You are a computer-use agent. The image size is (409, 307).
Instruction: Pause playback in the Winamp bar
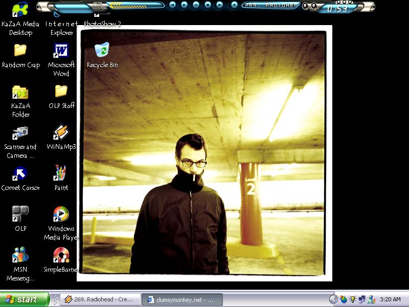pyautogui.click(x=196, y=5)
